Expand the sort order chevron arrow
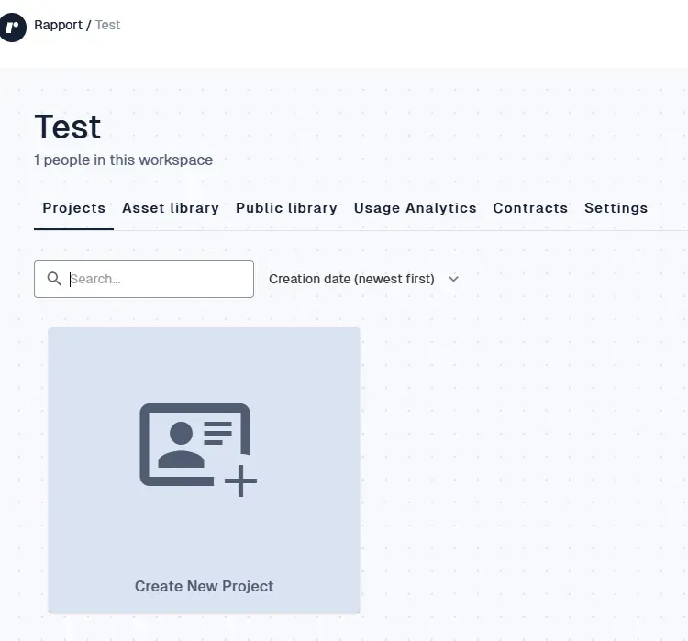Image resolution: width=688 pixels, height=641 pixels. tap(453, 279)
